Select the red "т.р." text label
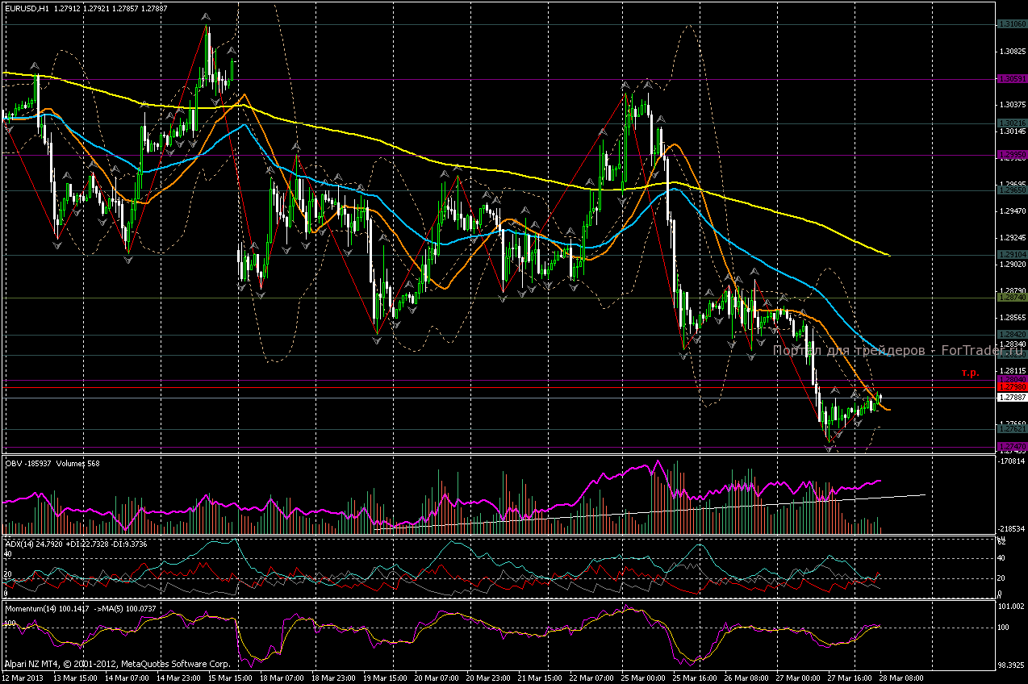Image resolution: width=1028 pixels, height=684 pixels. pyautogui.click(x=969, y=373)
